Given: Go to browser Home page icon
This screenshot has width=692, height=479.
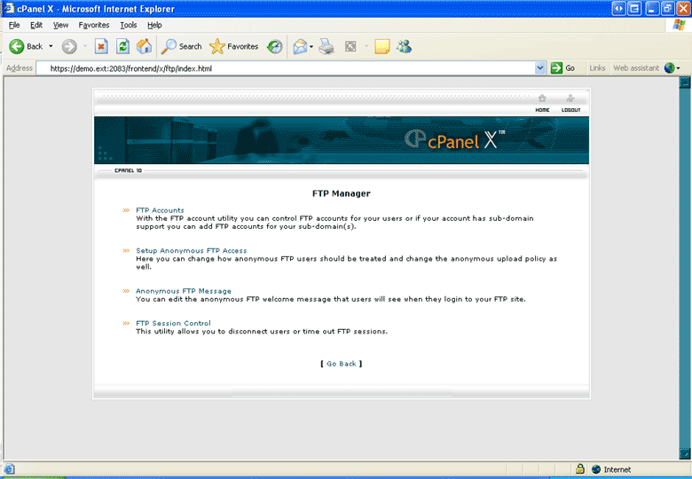Looking at the screenshot, I should (144, 46).
